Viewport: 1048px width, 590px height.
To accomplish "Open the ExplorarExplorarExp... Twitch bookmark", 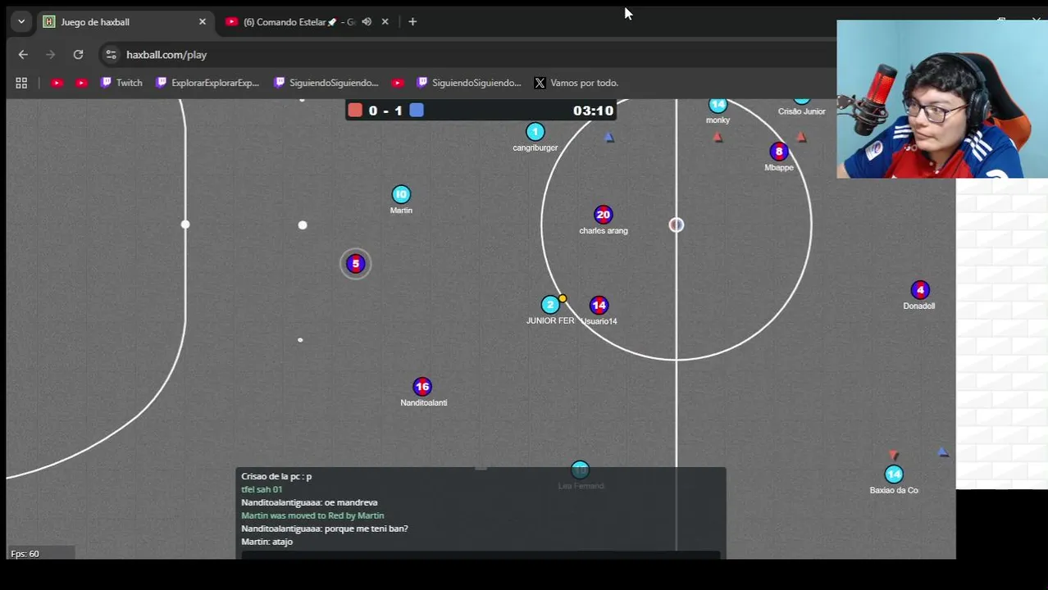I will pos(207,83).
